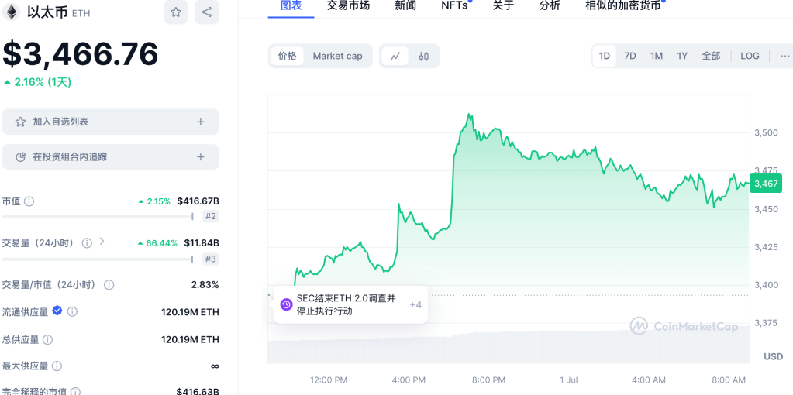Image resolution: width=793 pixels, height=395 pixels.
Task: Click the info icon beside 总供应量
Action: (x=47, y=339)
